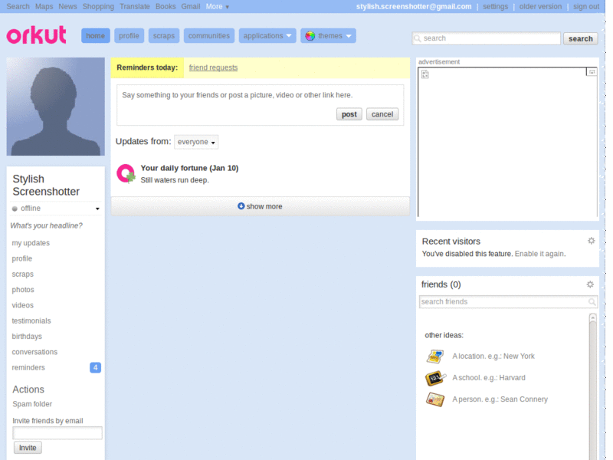Click the themes color wheel icon
The height and width of the screenshot is (460, 613).
pos(310,36)
